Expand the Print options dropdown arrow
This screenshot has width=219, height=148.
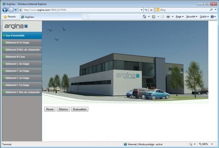click(173, 17)
